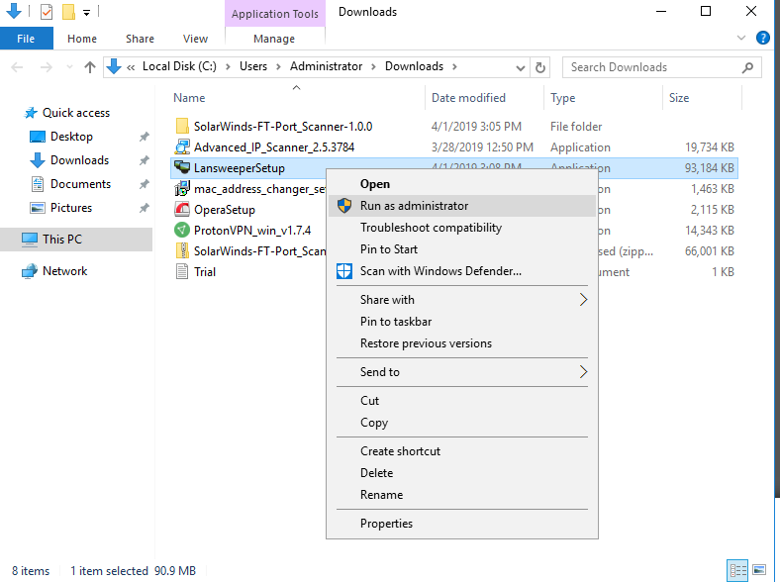Open the address bar history dropdown
The height and width of the screenshot is (582, 780).
tap(520, 67)
